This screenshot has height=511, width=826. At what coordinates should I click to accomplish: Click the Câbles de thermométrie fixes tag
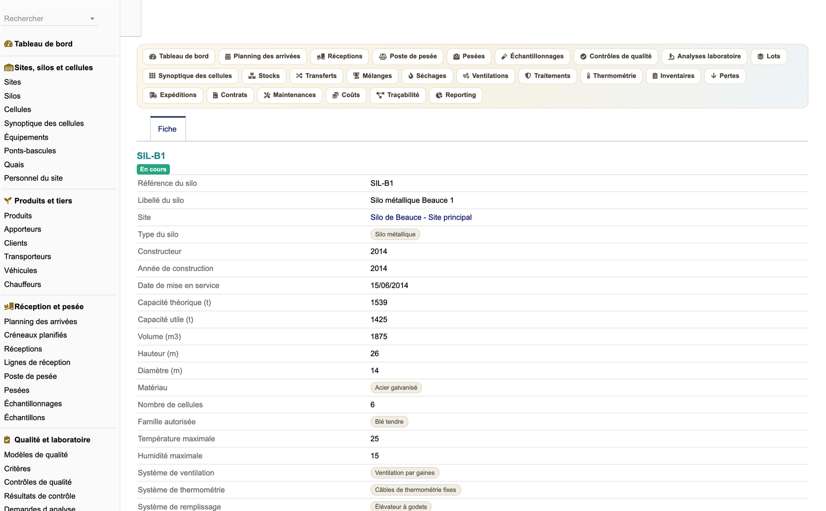pyautogui.click(x=416, y=490)
